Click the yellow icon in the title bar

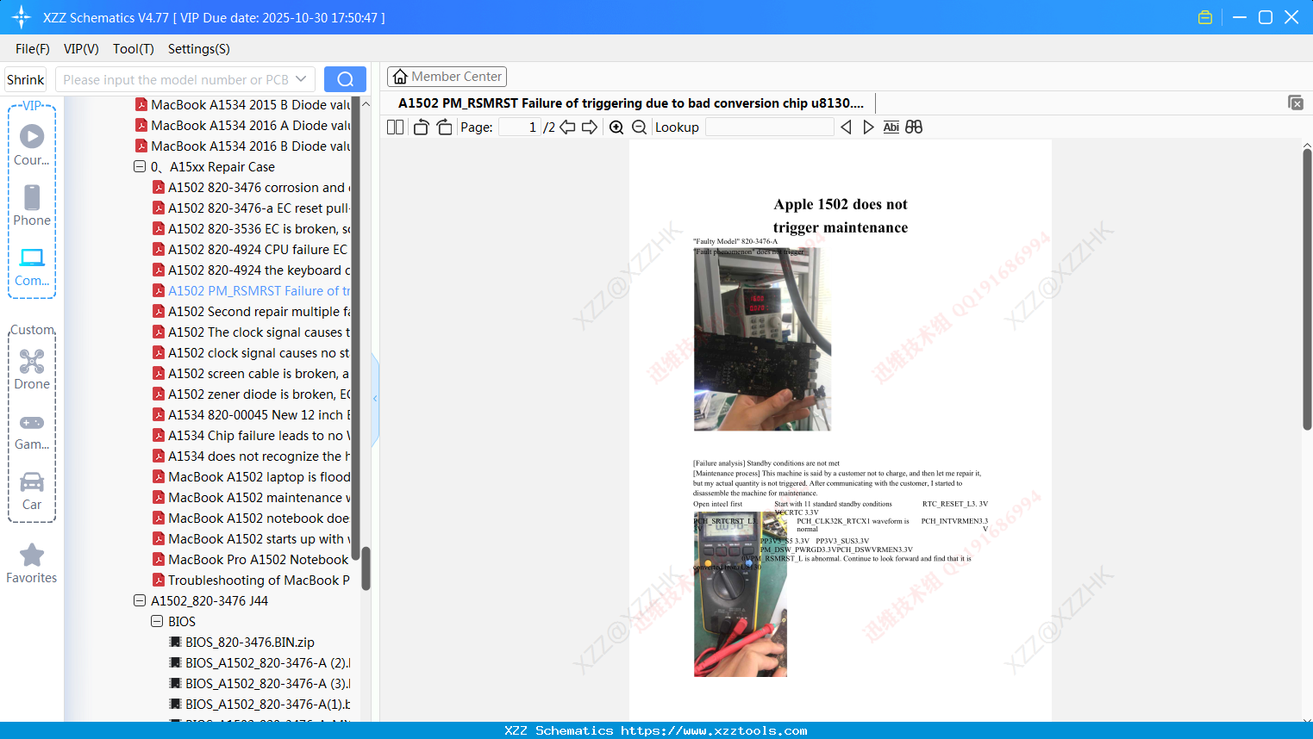pyautogui.click(x=1205, y=17)
